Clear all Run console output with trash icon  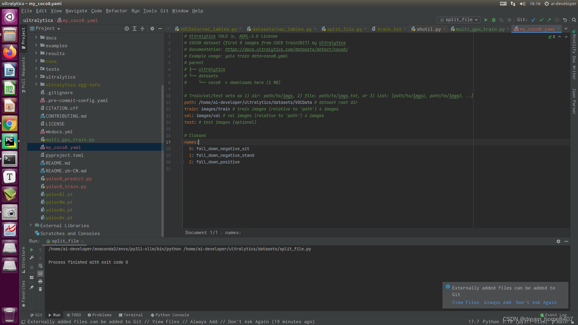click(x=40, y=289)
